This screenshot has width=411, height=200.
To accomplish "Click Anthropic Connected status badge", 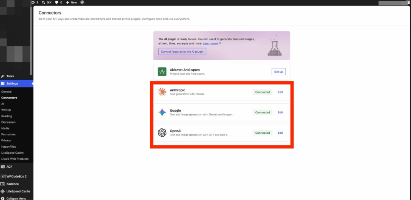I will point(263,92).
